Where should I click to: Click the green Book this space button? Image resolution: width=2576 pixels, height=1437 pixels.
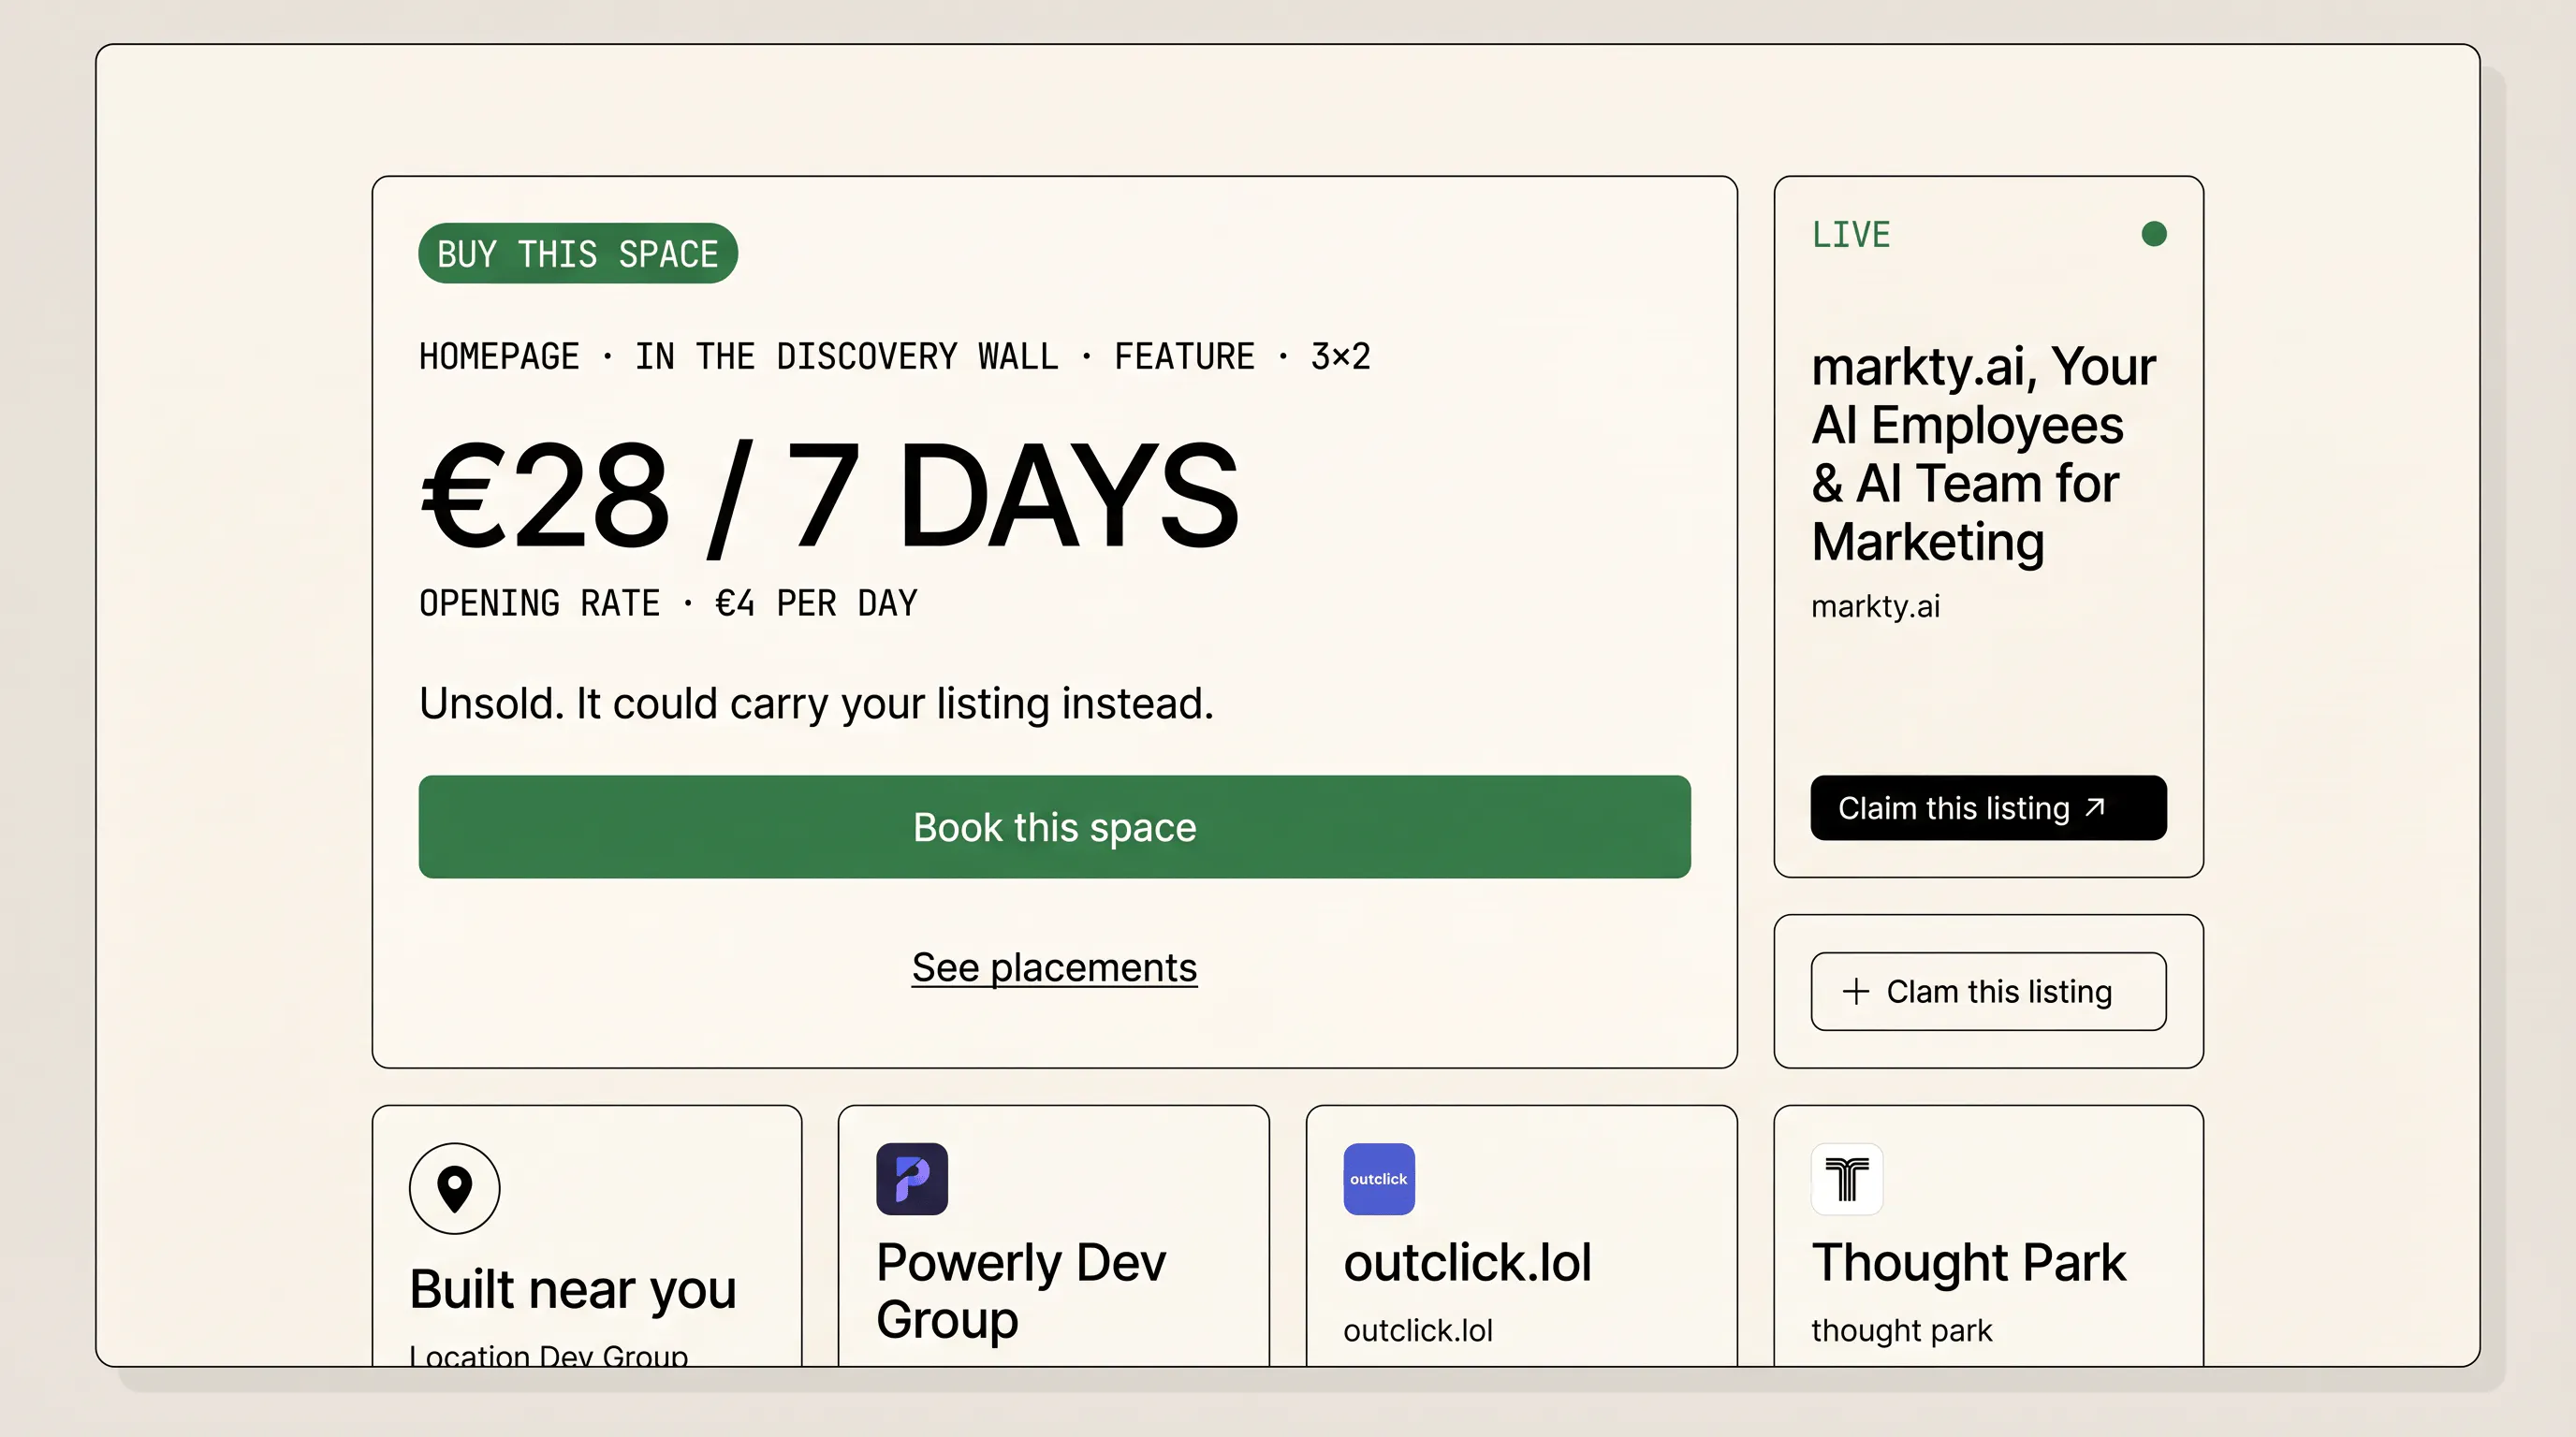1054,826
